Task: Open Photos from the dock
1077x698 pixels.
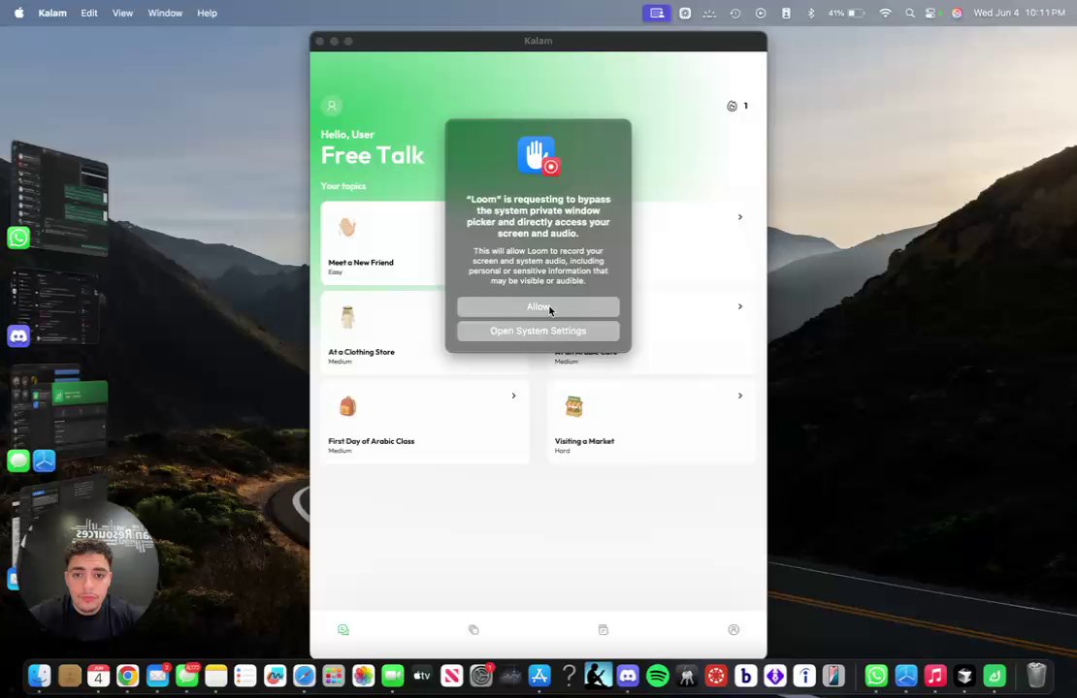Action: pos(363,676)
